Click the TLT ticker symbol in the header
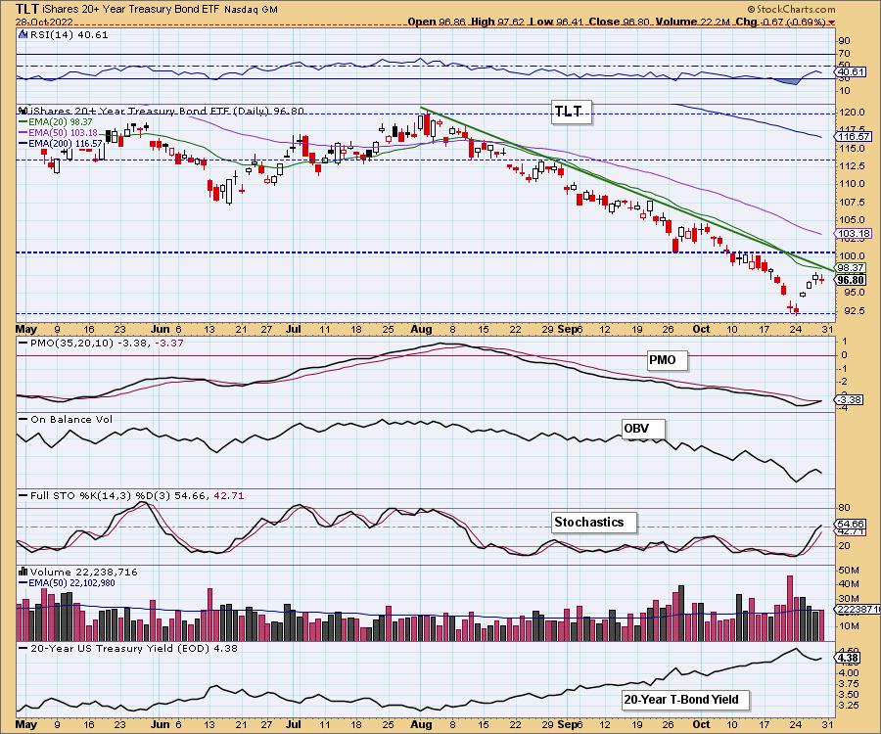Screen dimensions: 881x734 point(25,9)
